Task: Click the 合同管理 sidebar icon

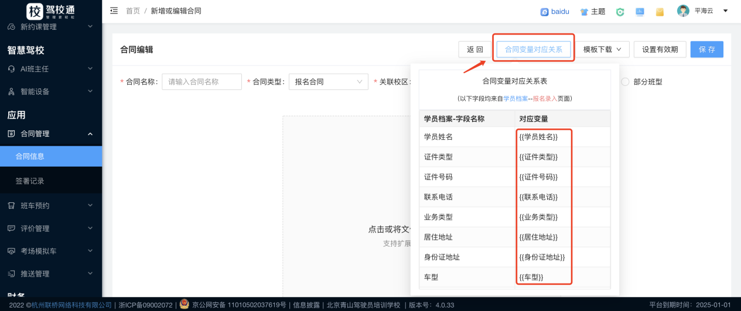Action: click(x=11, y=134)
